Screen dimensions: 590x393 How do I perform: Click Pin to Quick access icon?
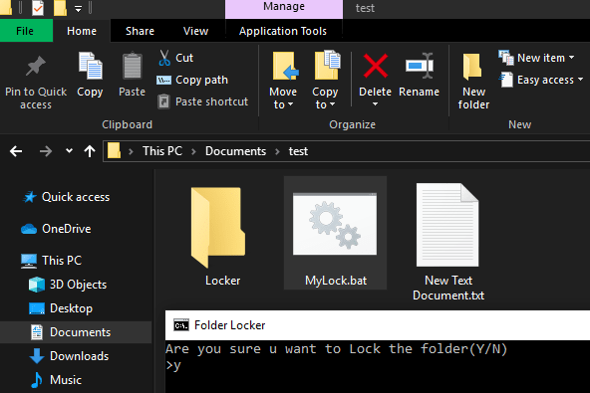[35, 67]
